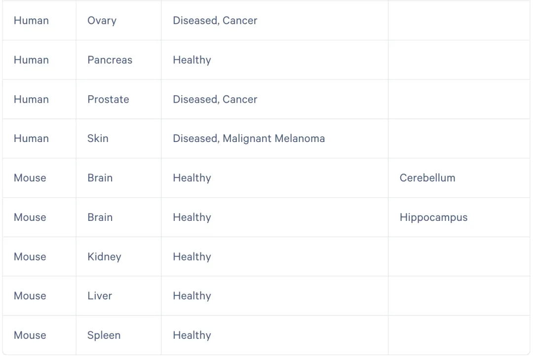
Task: Select the Cerebellum cell
Action: [x=427, y=178]
